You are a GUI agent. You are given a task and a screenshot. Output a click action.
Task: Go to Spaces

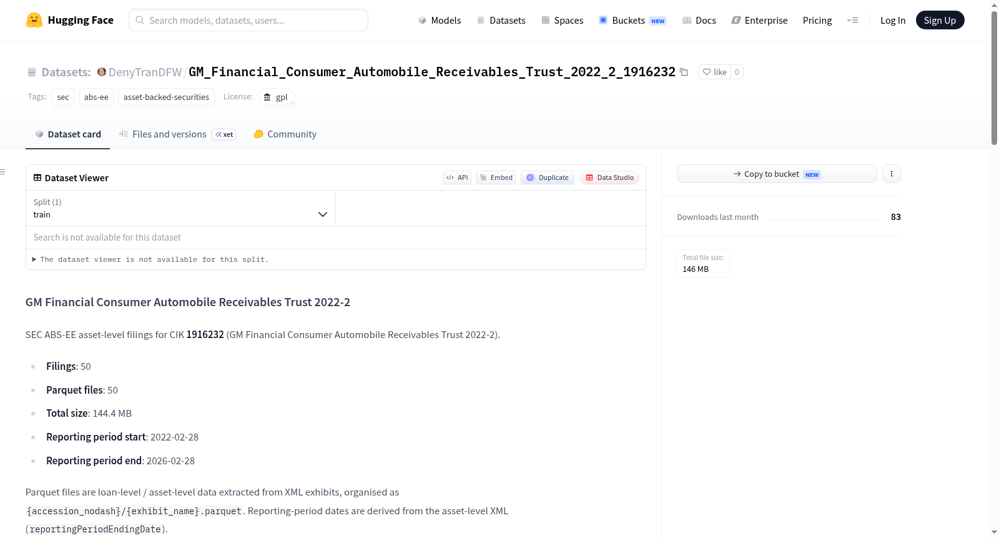[x=563, y=20]
